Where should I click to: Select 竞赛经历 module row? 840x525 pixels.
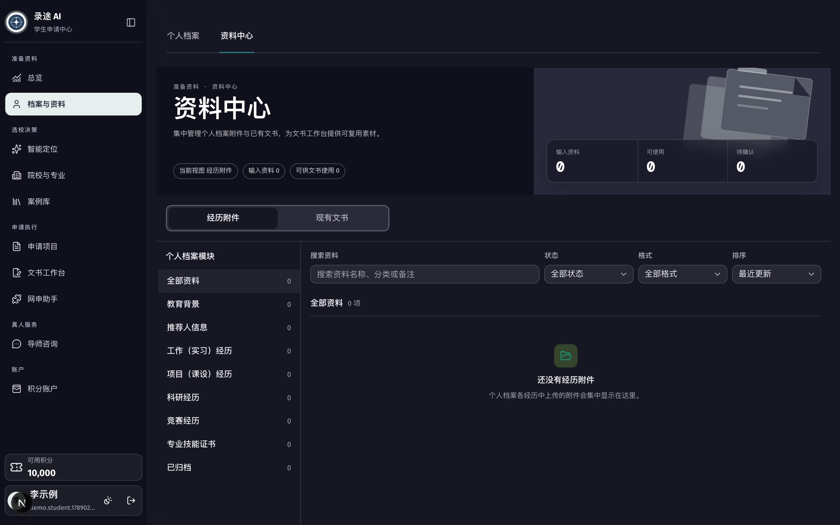pyautogui.click(x=229, y=421)
